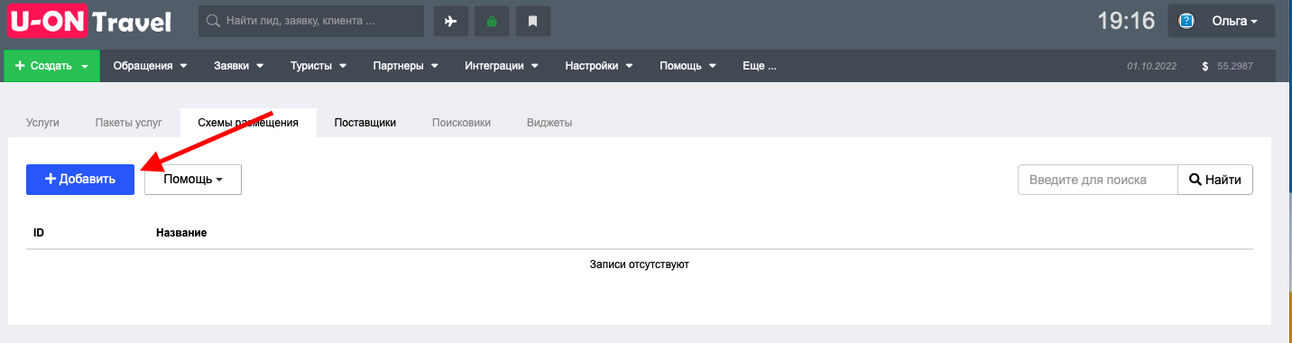Open the Ольга user dropdown
1292x343 pixels.
(1222, 21)
